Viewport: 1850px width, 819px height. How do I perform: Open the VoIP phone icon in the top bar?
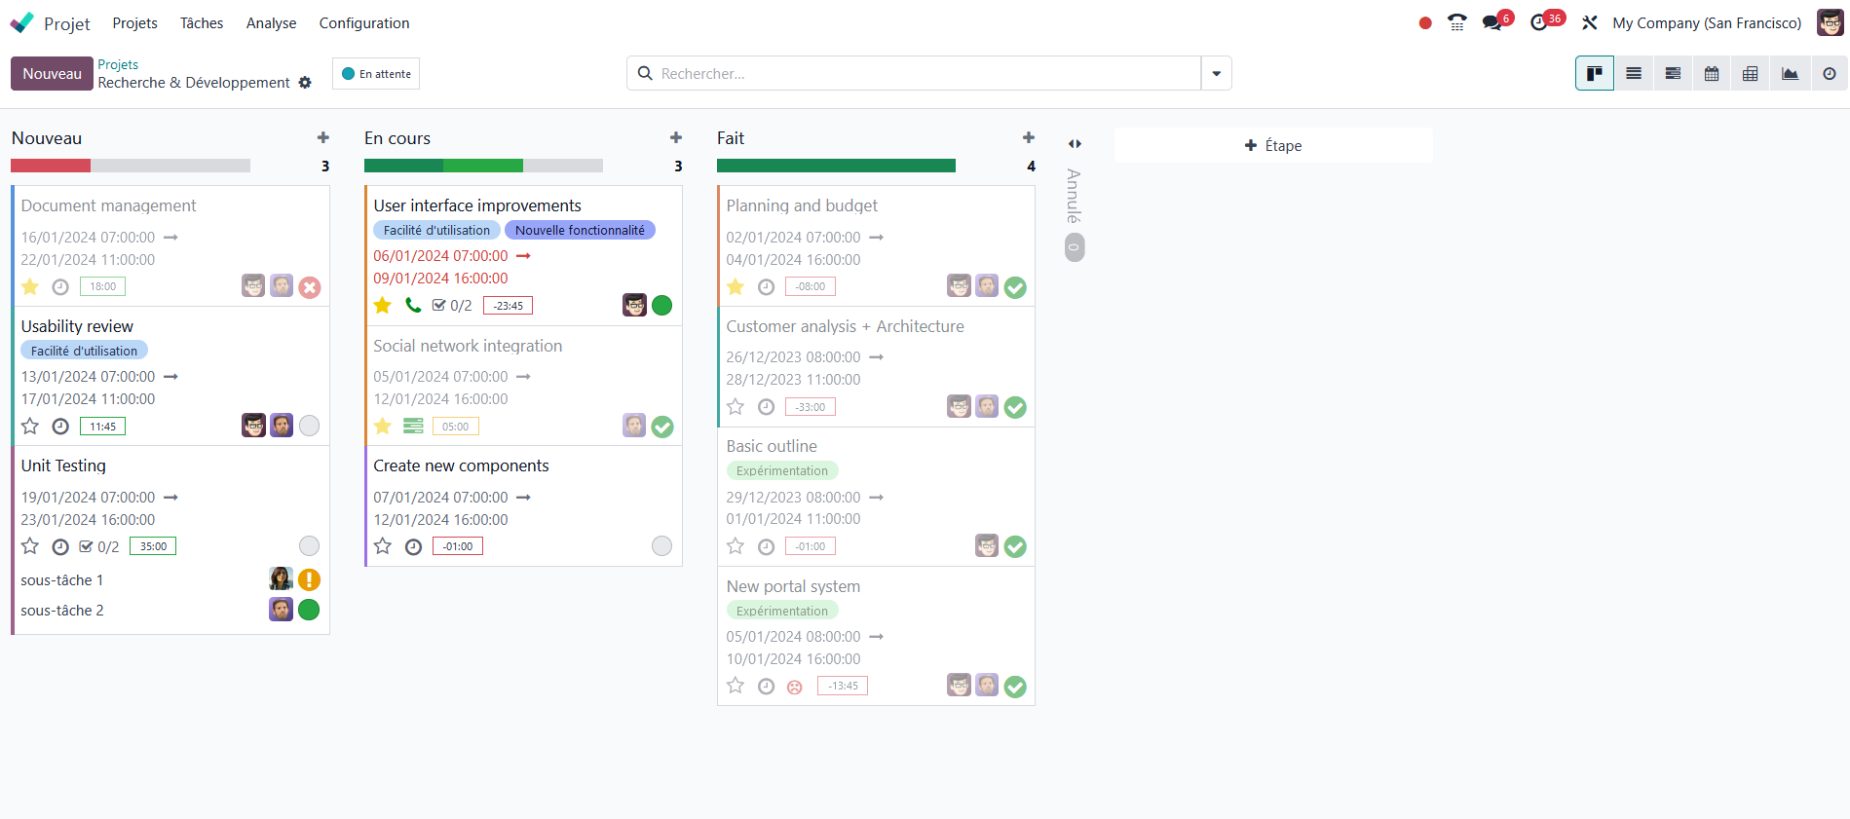1457,22
